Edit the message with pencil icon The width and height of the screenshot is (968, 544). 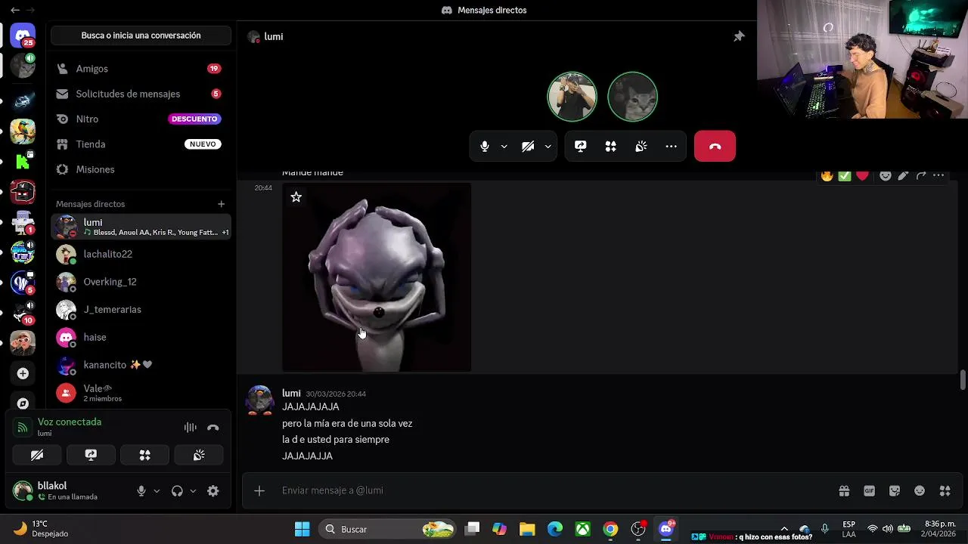903,175
